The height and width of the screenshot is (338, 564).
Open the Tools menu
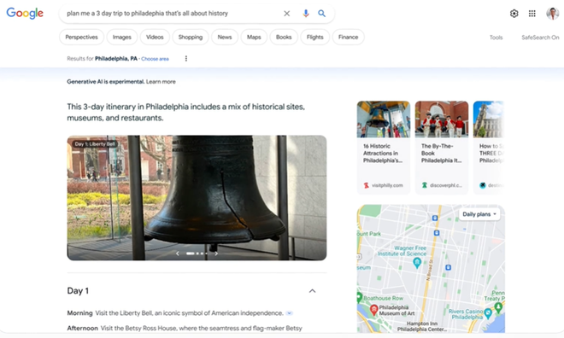pyautogui.click(x=496, y=38)
